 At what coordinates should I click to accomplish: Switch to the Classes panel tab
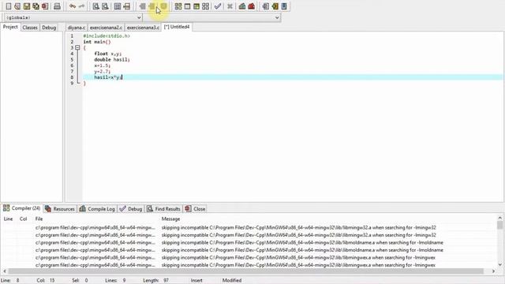click(30, 28)
